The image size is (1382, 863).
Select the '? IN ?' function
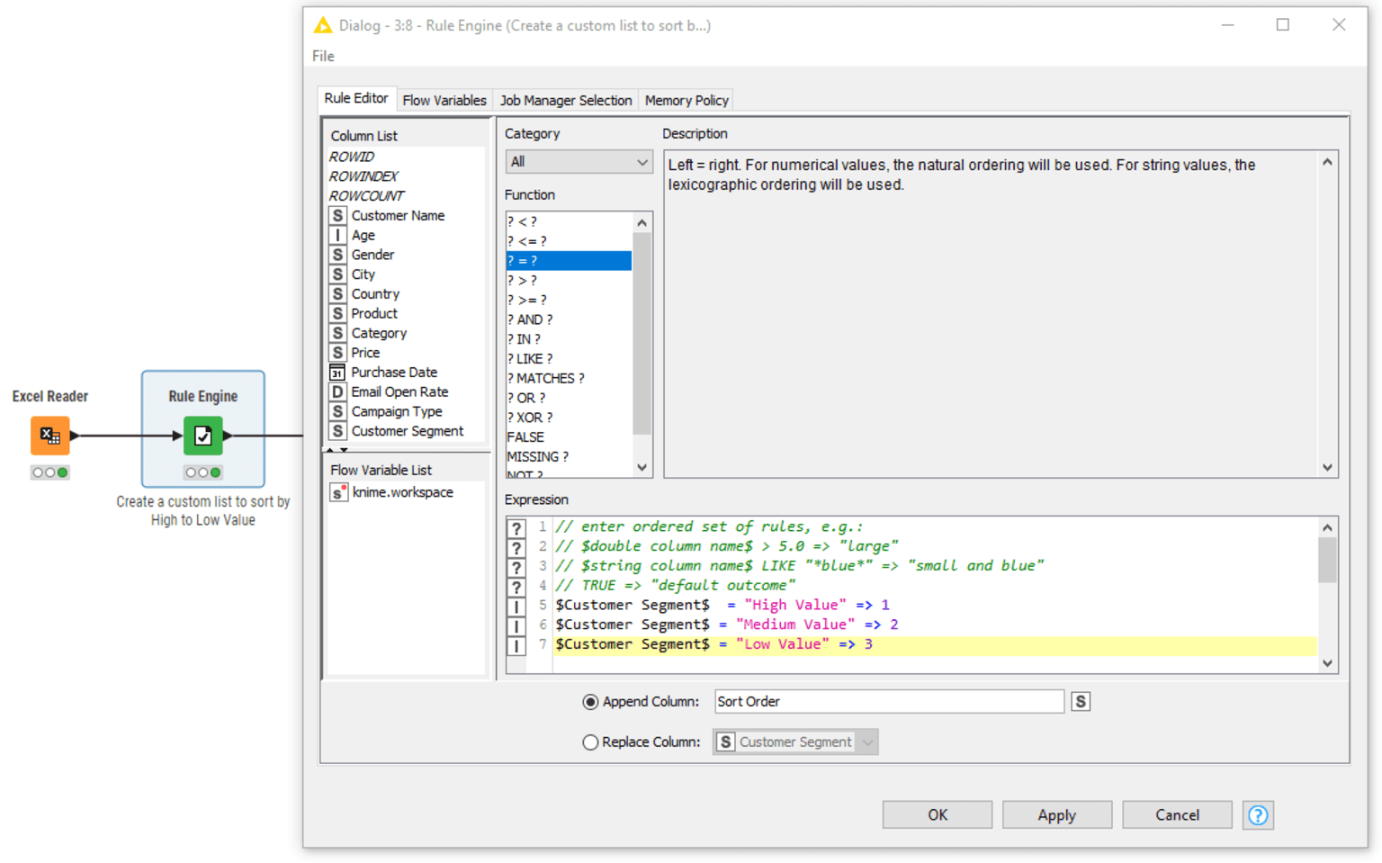coord(569,339)
